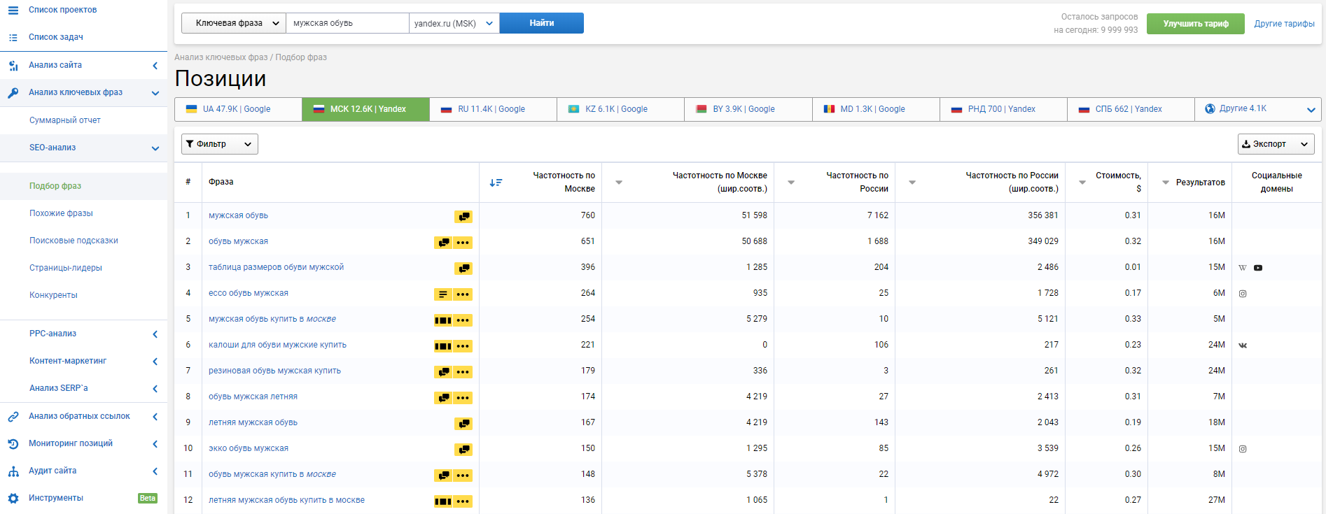This screenshot has height=514, width=1326.
Task: Collapse the Анализ ключевых фраз sidebar section
Action: click(155, 93)
